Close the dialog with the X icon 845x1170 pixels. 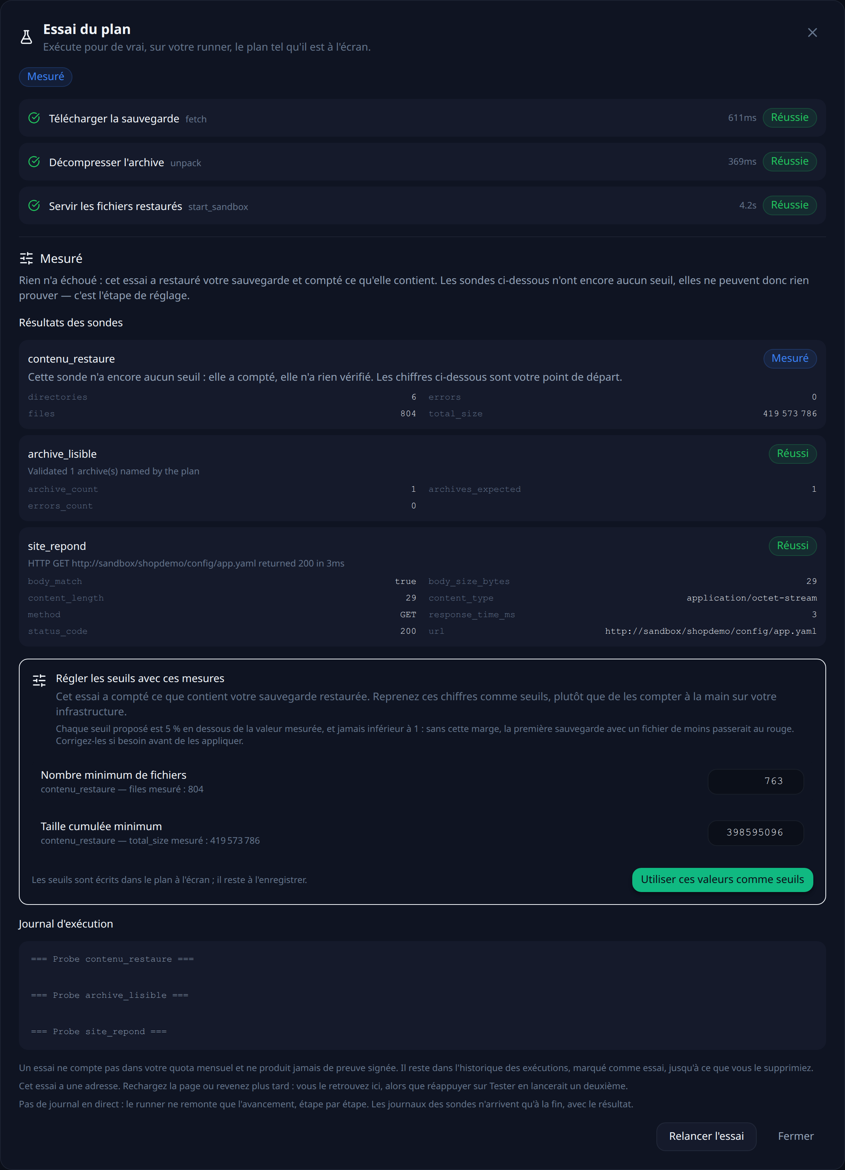point(812,32)
